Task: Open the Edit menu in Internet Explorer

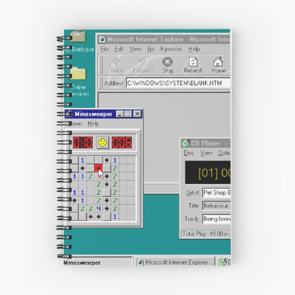Action: pos(119,49)
